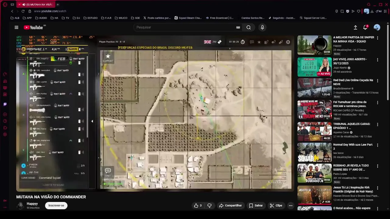Open options menu for Red Ded Live Online video

[x=378, y=81]
